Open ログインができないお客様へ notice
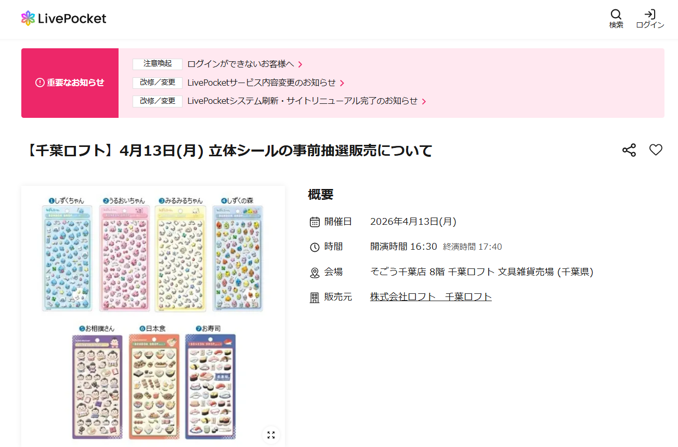The height and width of the screenshot is (447, 678). click(241, 64)
